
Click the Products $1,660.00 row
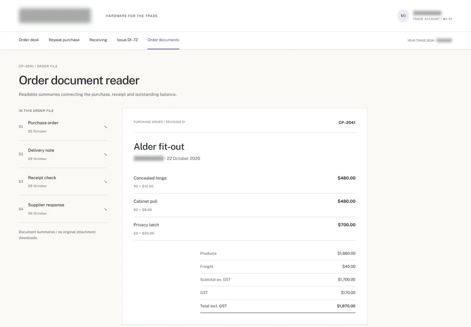tap(278, 253)
